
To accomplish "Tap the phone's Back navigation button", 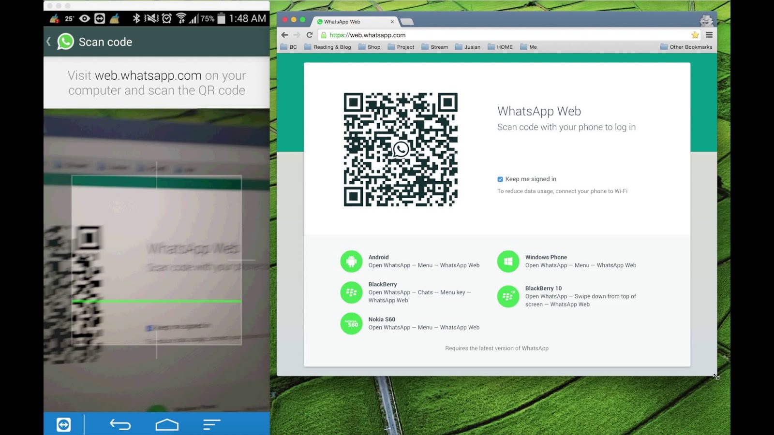I will [120, 424].
